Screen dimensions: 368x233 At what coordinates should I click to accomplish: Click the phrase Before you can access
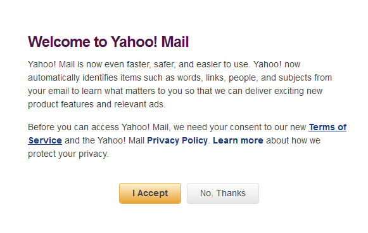[73, 127]
